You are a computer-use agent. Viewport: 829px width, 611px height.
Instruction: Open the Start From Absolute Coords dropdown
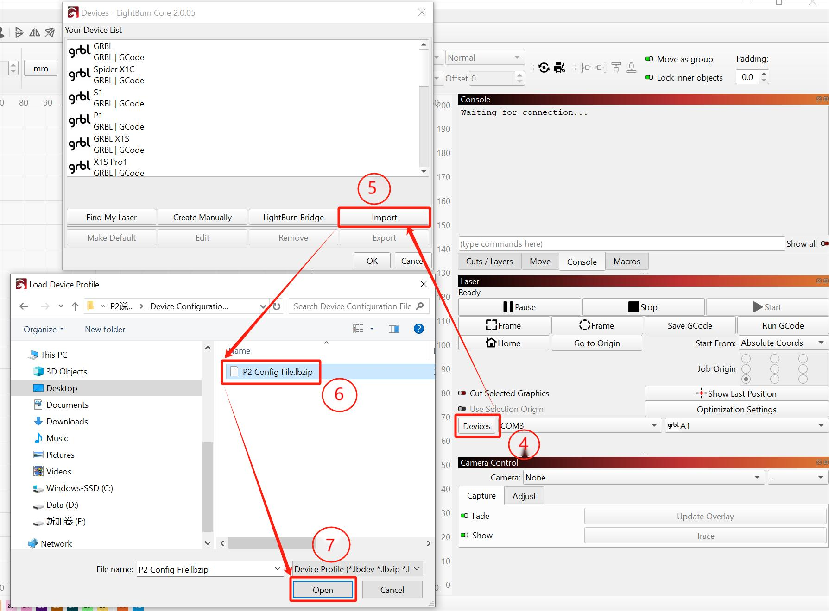(x=783, y=343)
